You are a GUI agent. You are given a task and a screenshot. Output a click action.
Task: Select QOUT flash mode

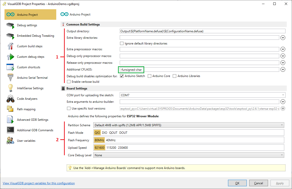point(113,132)
